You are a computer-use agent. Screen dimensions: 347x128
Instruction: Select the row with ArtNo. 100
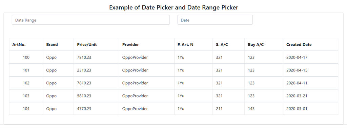pyautogui.click(x=173, y=58)
